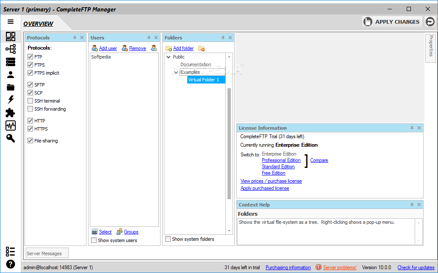This screenshot has height=273, width=438.
Task: Disable the FTPS implicit checkbox
Action: pyautogui.click(x=30, y=73)
